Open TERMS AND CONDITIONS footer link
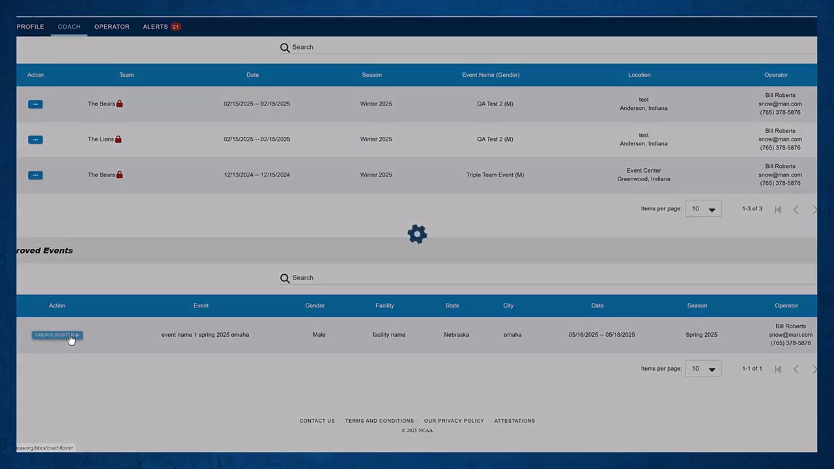 (x=379, y=421)
